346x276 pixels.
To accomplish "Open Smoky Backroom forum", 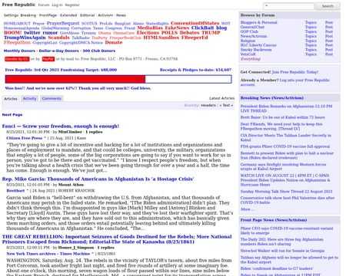I will pos(256,50).
